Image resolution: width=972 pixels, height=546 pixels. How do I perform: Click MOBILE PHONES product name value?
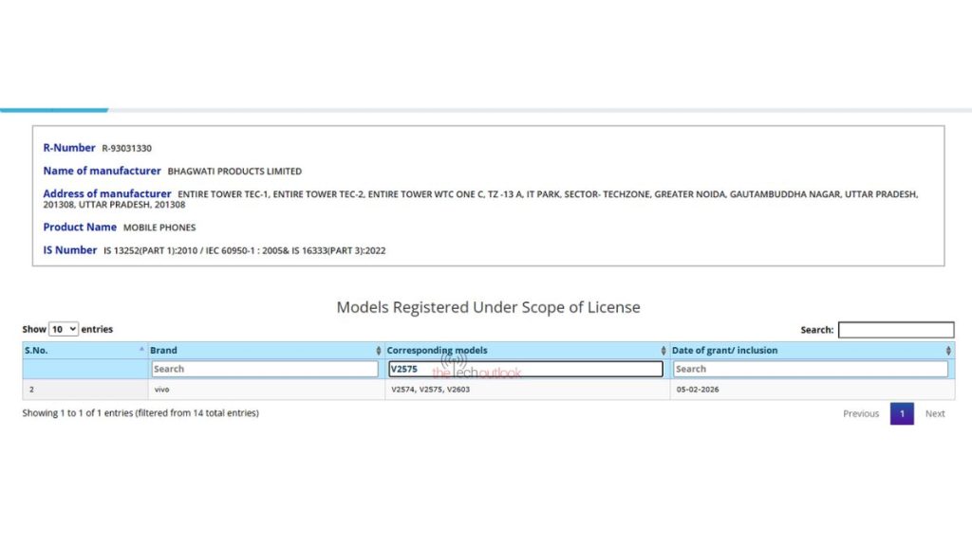click(x=159, y=227)
